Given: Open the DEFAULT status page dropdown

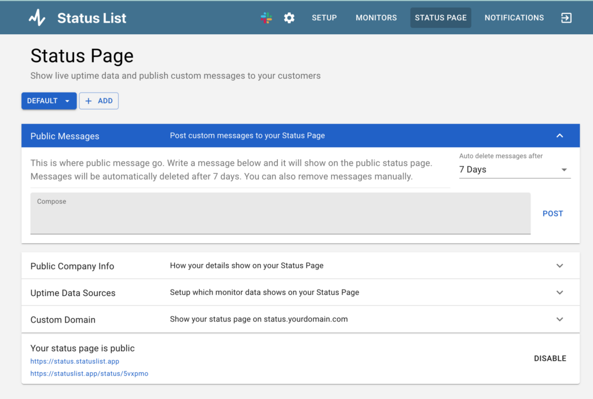Looking at the screenshot, I should 49,101.
